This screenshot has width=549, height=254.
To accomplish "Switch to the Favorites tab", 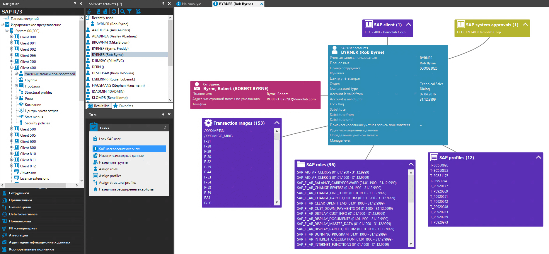I will coord(123,106).
